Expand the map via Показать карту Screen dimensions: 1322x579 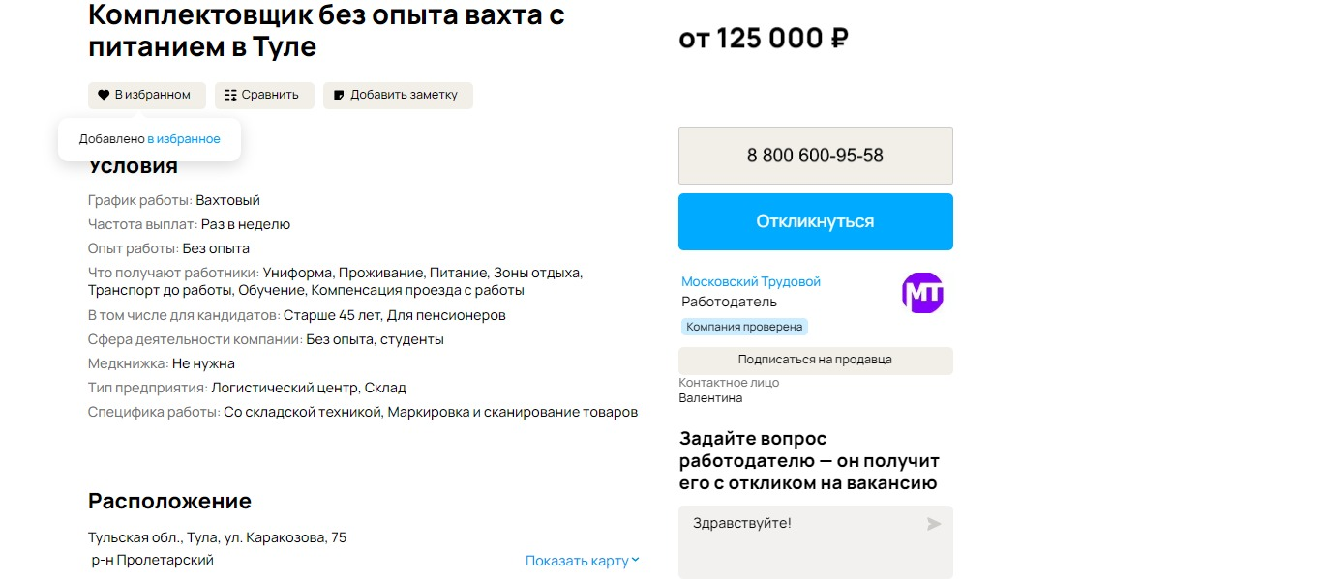pos(577,561)
